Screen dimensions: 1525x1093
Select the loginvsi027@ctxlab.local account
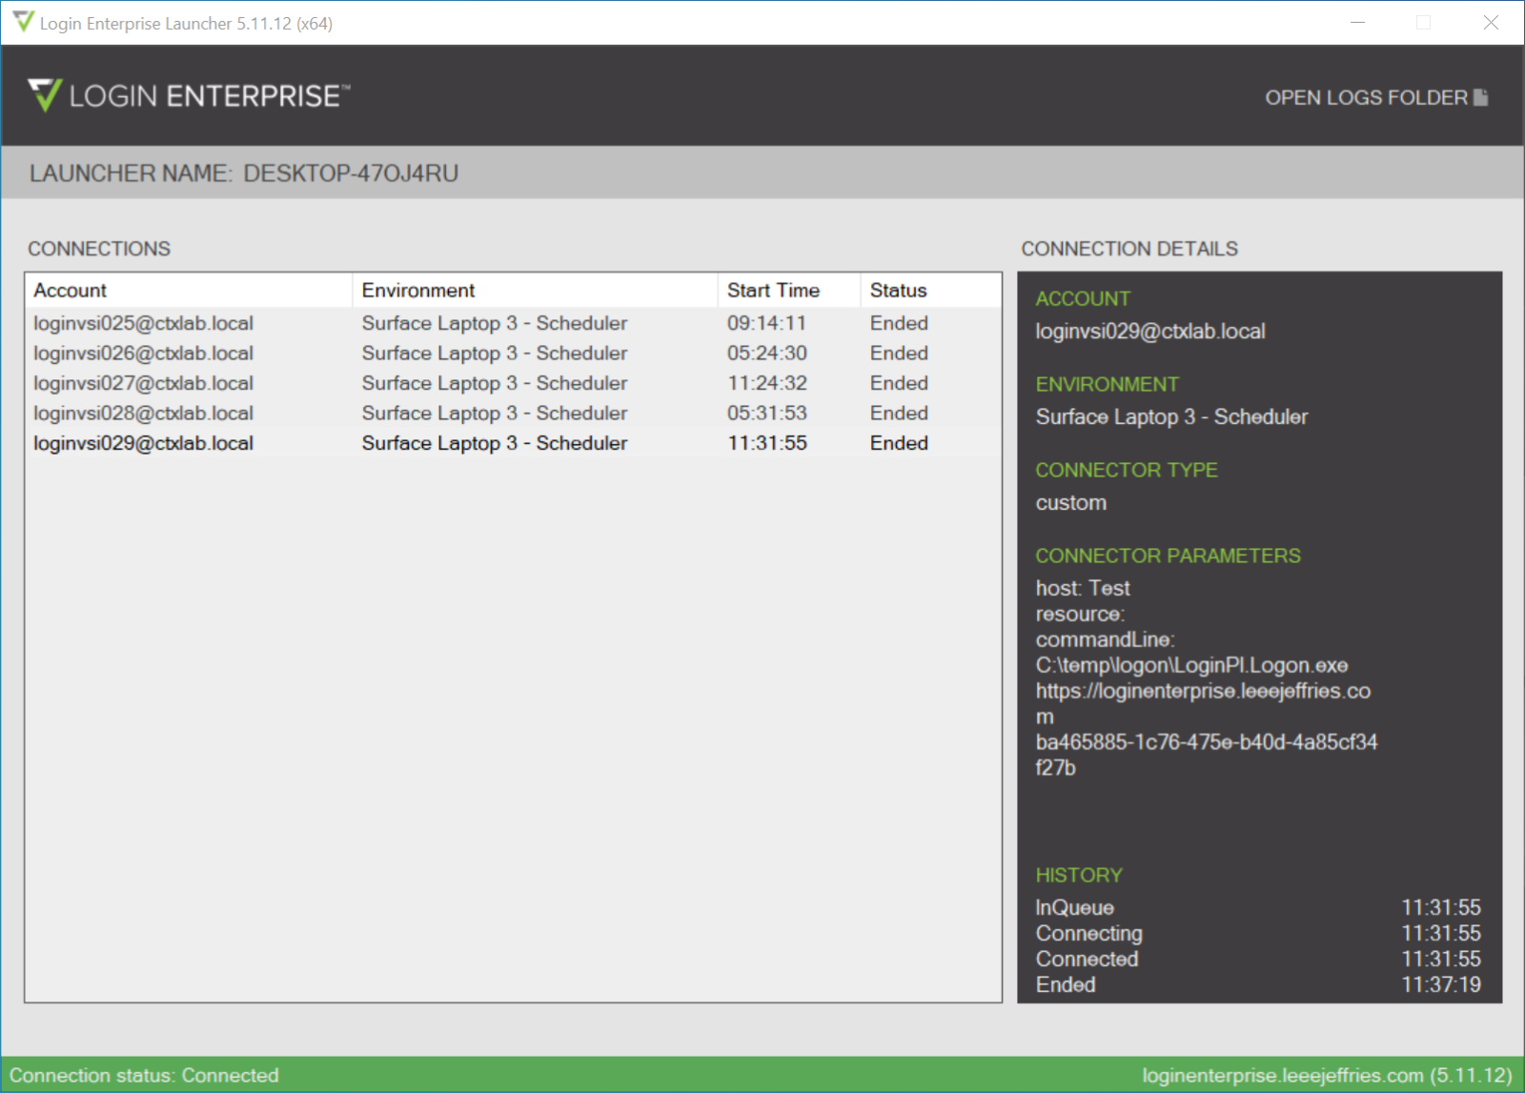[143, 383]
